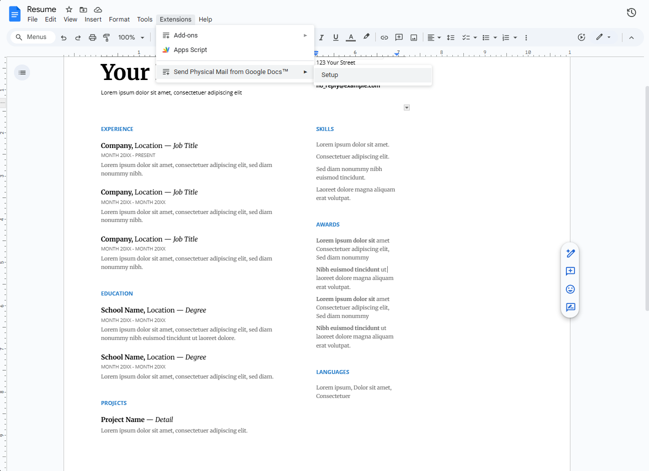This screenshot has height=471, width=649.
Task: Collapse the menus with up chevron
Action: coord(631,37)
